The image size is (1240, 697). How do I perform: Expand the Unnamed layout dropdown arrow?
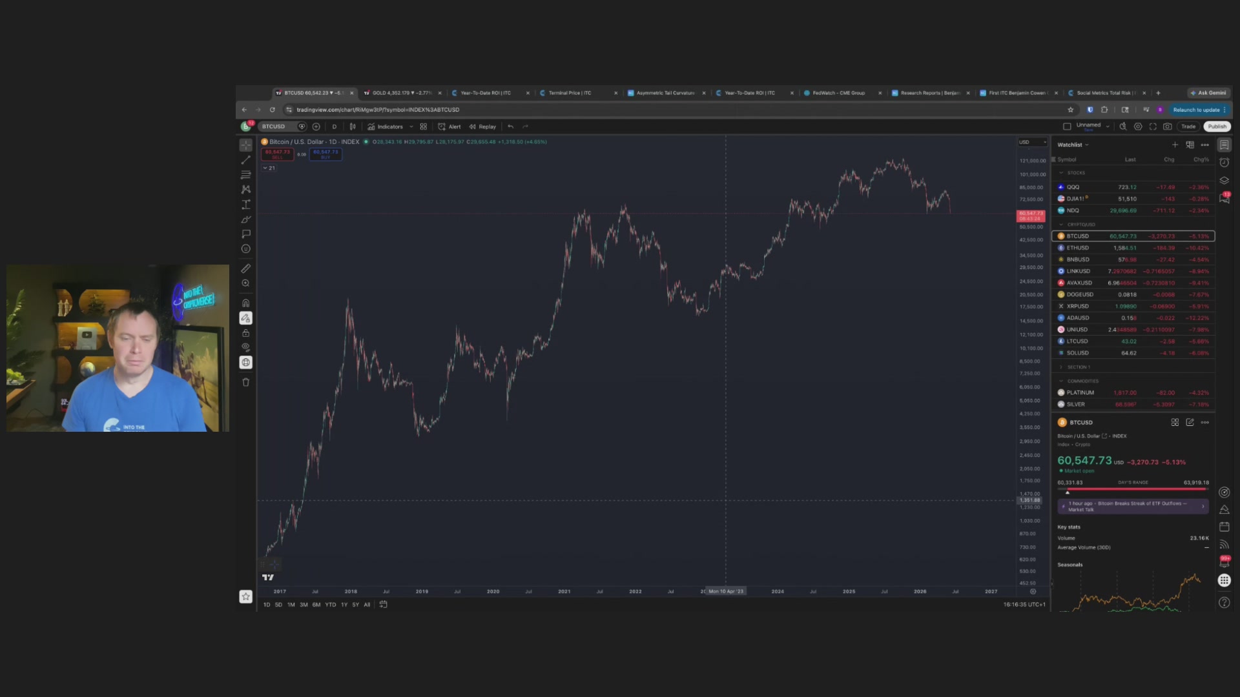[1108, 126]
